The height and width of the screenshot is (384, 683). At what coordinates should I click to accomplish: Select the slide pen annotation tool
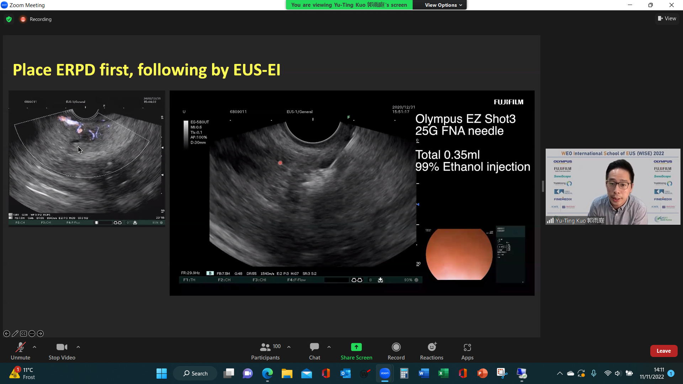(x=15, y=334)
